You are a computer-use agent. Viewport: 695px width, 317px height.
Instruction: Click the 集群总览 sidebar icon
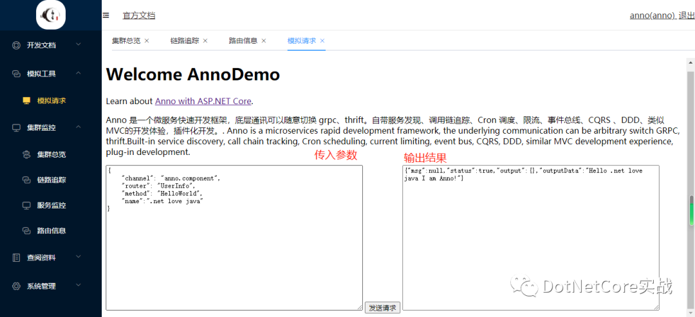[x=26, y=154]
